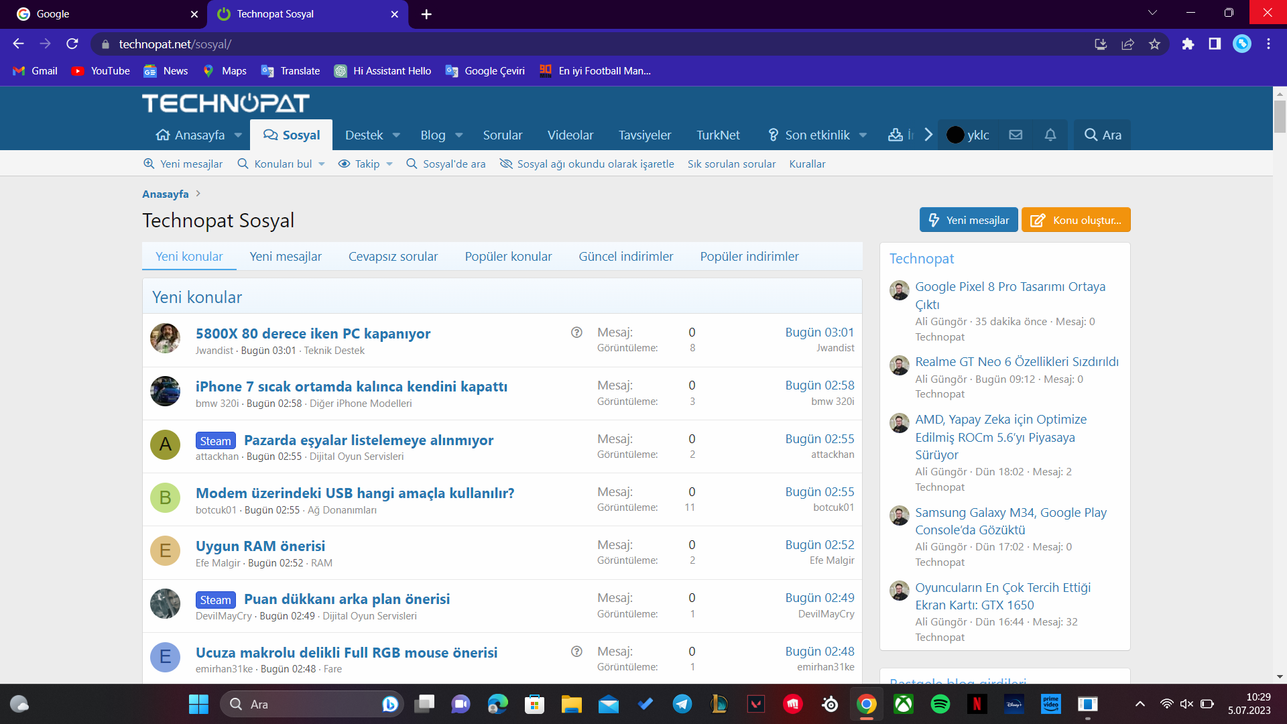Click the Technopat logo
The width and height of the screenshot is (1287, 724).
coord(225,103)
